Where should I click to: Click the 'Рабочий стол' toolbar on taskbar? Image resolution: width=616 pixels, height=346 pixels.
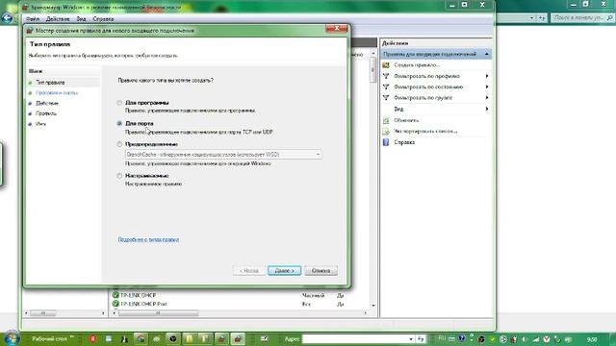coord(50,339)
